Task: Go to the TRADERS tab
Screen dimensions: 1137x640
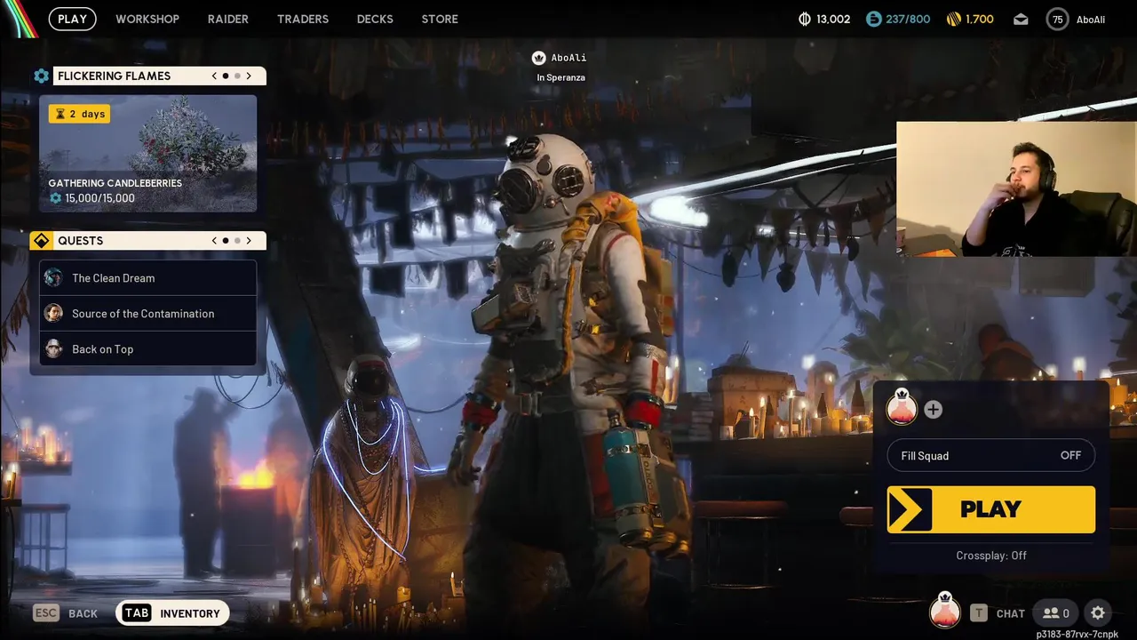Action: [x=303, y=19]
